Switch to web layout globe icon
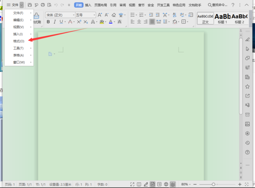Viewport: 255px width, 188px height. [166, 184]
